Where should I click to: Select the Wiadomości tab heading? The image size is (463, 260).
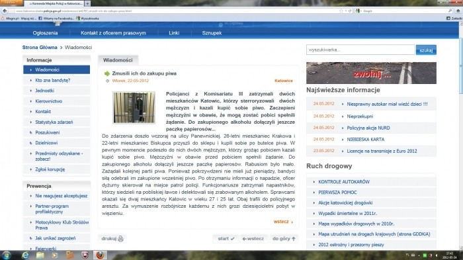118,60
